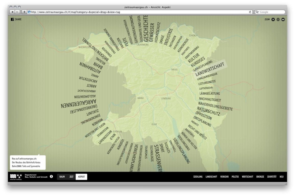Select the GEWÄSSER tag
This screenshot has width=295, height=196.
pos(152,32)
